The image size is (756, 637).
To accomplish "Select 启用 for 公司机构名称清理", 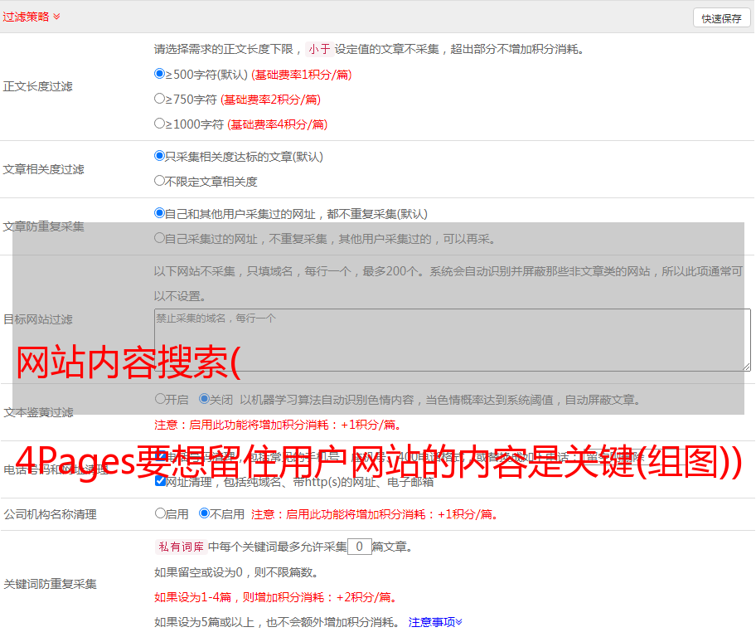I will [x=161, y=513].
